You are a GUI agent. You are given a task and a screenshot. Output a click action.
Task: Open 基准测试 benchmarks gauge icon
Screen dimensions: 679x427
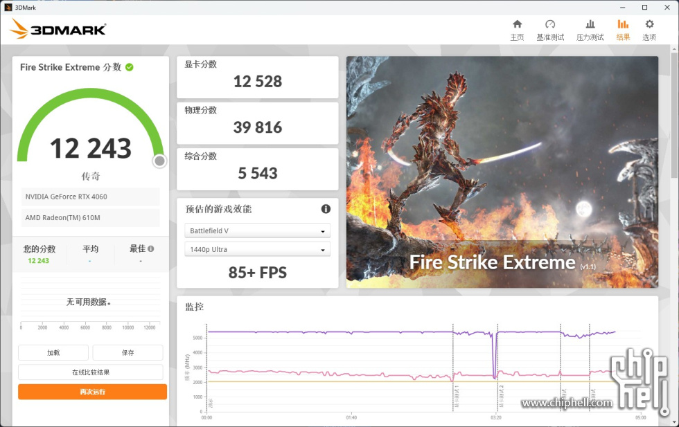(x=550, y=24)
